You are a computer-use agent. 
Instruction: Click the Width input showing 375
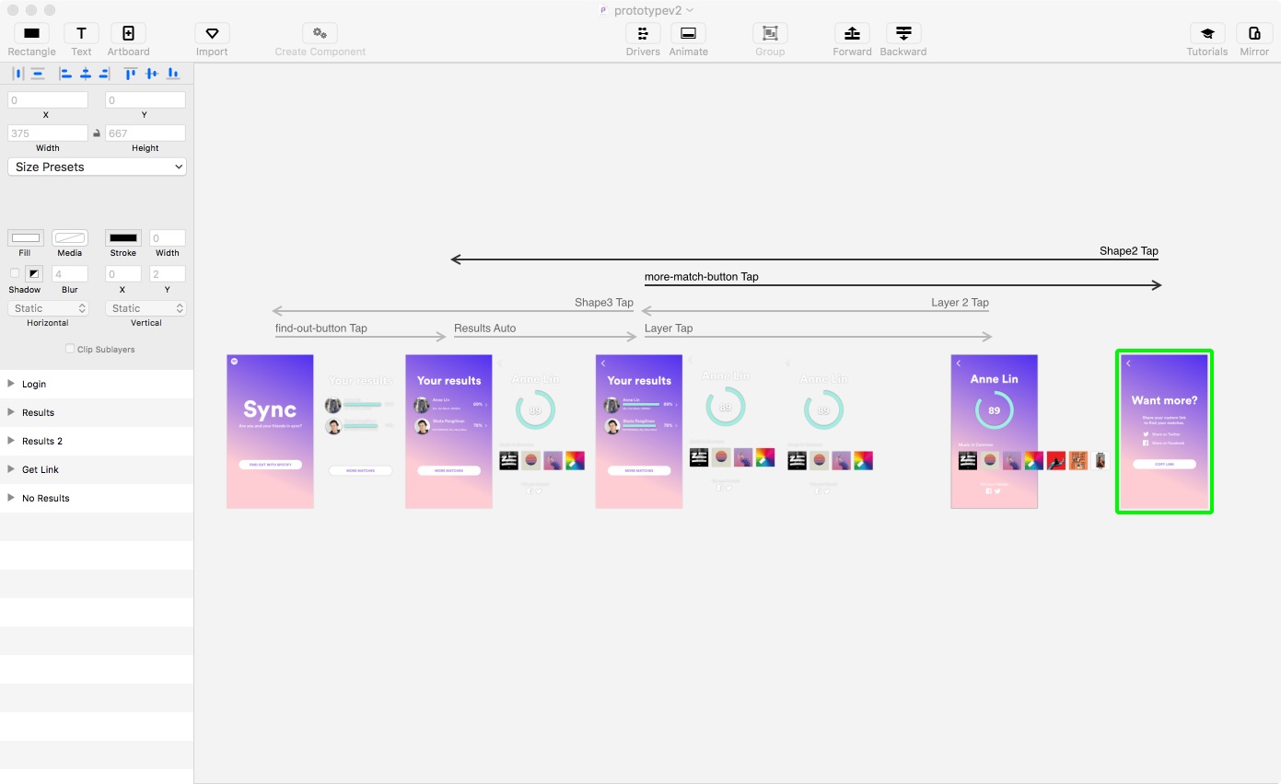pos(48,133)
